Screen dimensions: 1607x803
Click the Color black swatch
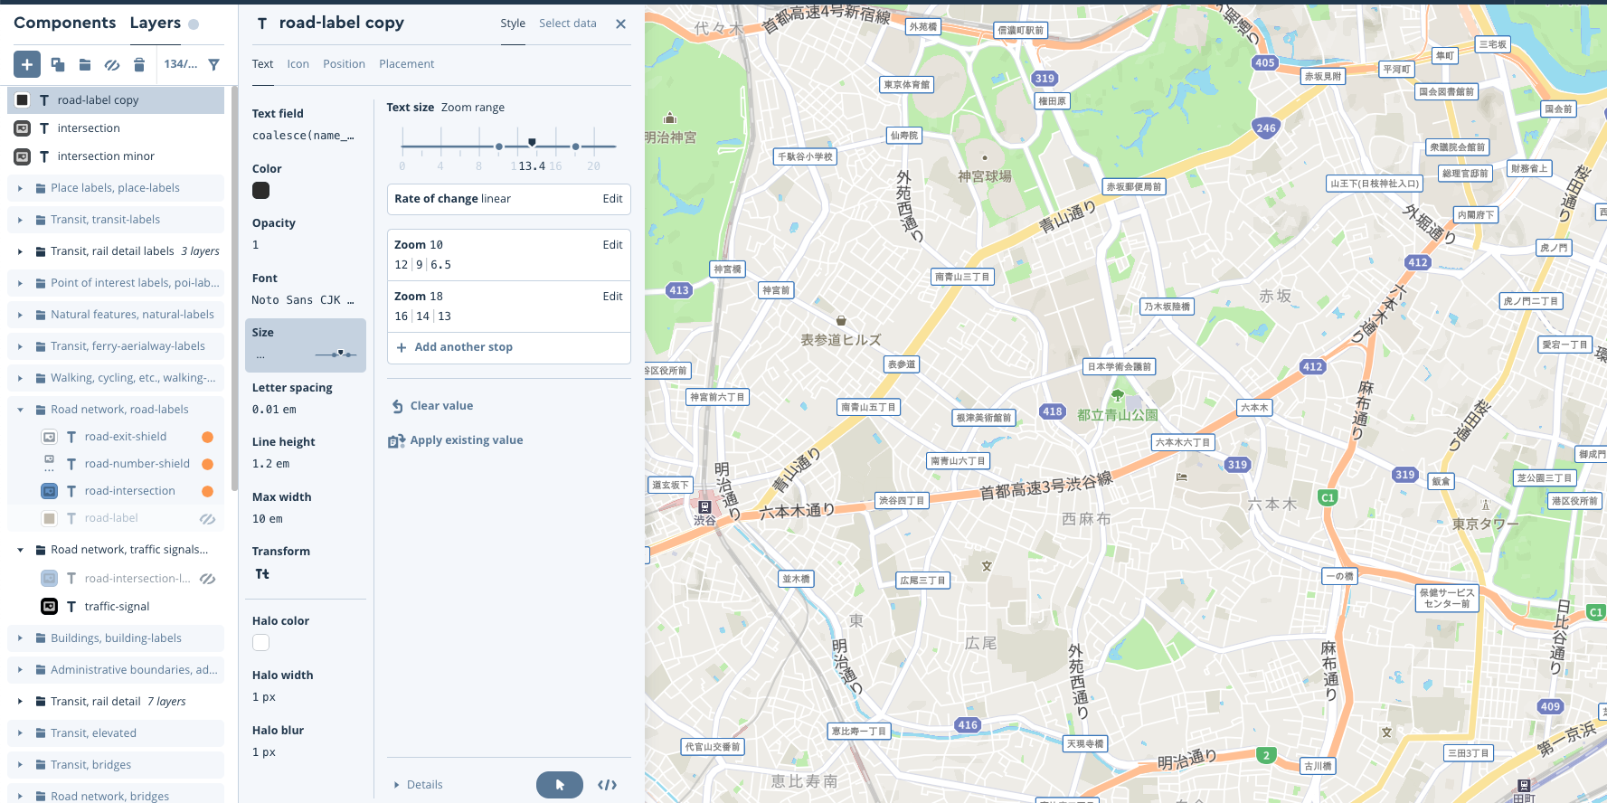point(261,191)
